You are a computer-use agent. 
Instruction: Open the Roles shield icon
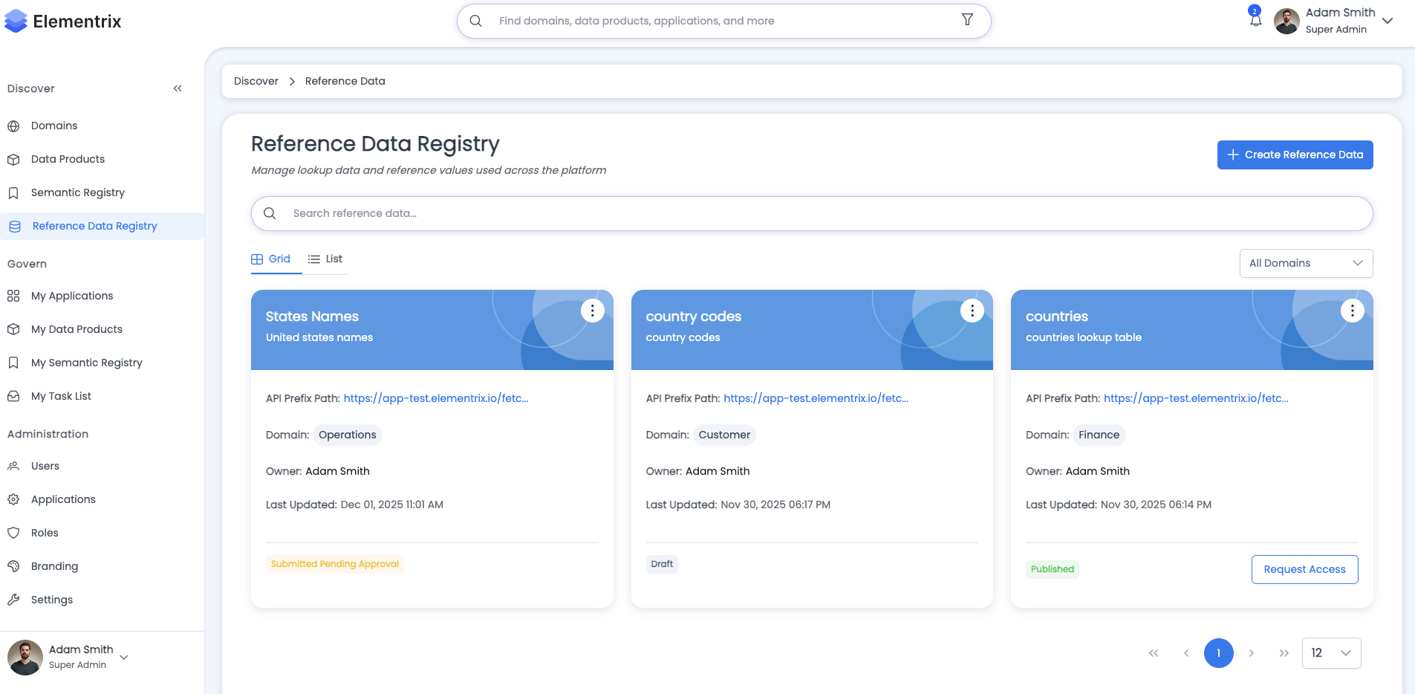pyautogui.click(x=13, y=532)
